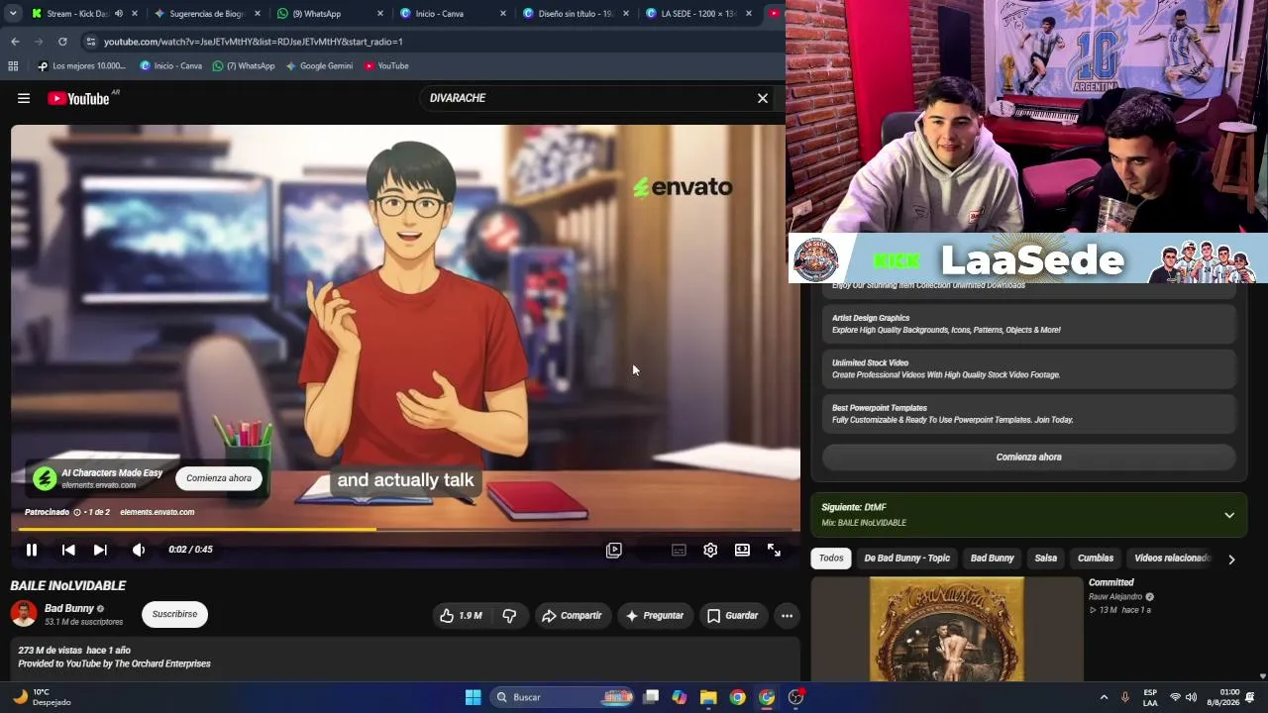Open the Unlimited Stock Video ad link
The width and height of the screenshot is (1268, 713).
click(x=1028, y=368)
